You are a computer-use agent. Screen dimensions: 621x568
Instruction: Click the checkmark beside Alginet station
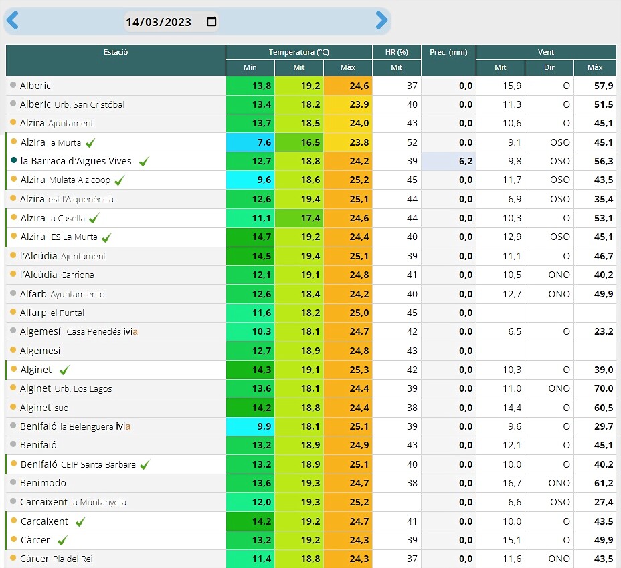pos(64,370)
